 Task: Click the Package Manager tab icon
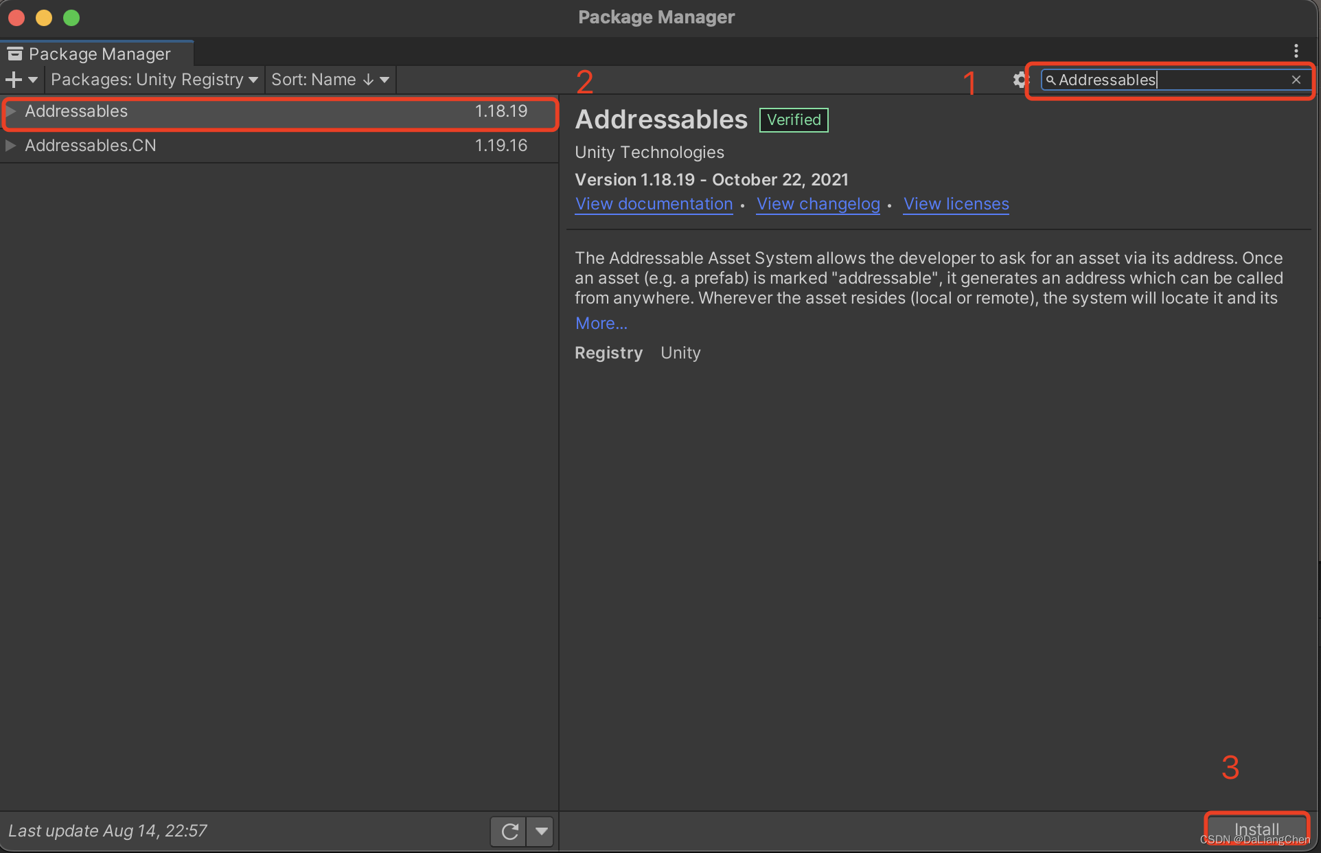[15, 54]
